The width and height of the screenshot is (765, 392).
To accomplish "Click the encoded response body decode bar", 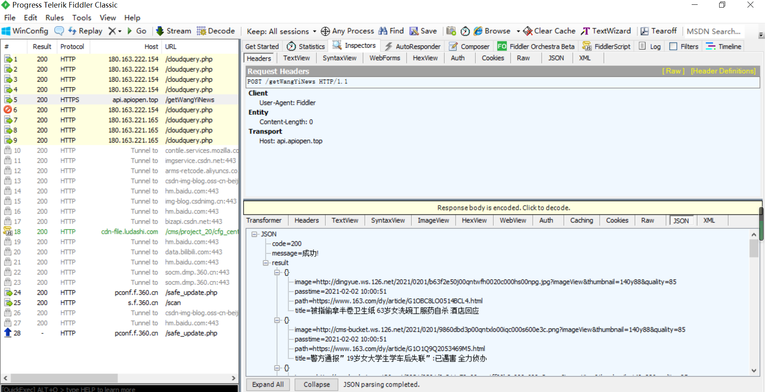I will [x=503, y=208].
